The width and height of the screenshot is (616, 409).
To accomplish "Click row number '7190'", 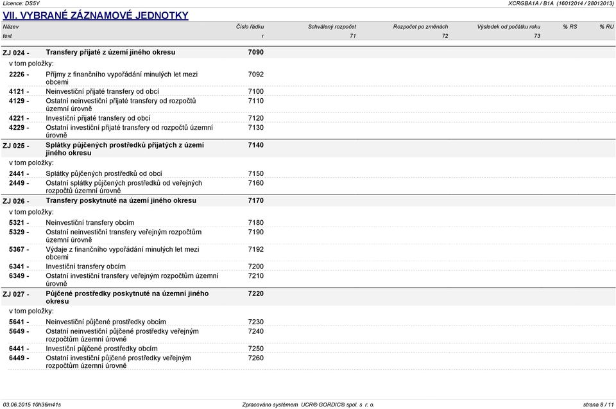I will pyautogui.click(x=256, y=232).
